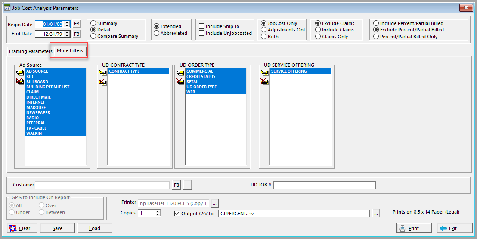477x239 pixels.
Task: Enable the Include Ship To checkbox
Action: coord(201,26)
